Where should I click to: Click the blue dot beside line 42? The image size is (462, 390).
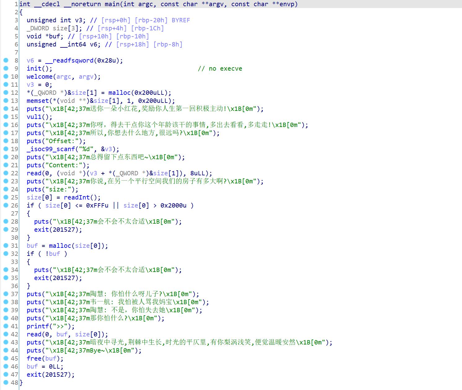point(6,334)
